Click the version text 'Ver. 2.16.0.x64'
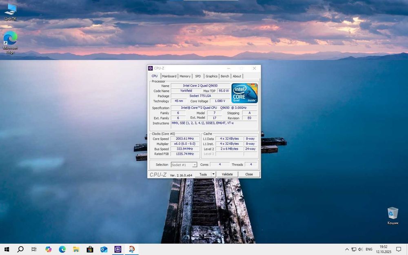The width and height of the screenshot is (408, 255). 181,175
